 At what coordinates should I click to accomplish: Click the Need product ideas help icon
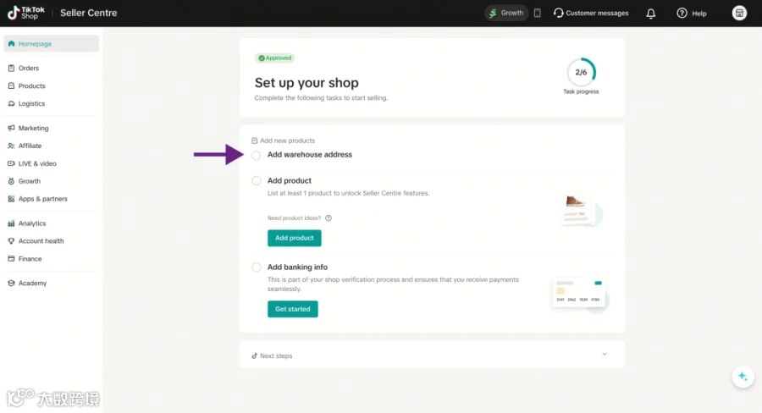click(329, 218)
